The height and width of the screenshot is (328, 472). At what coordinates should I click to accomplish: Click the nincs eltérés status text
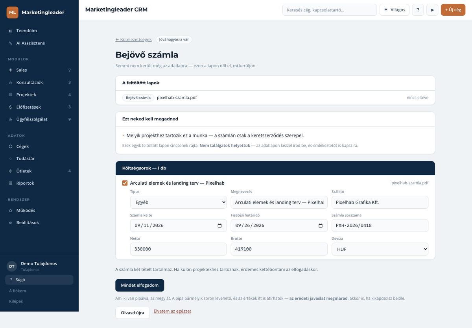click(x=418, y=98)
